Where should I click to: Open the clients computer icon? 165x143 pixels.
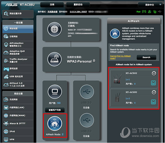[x=55, y=92]
